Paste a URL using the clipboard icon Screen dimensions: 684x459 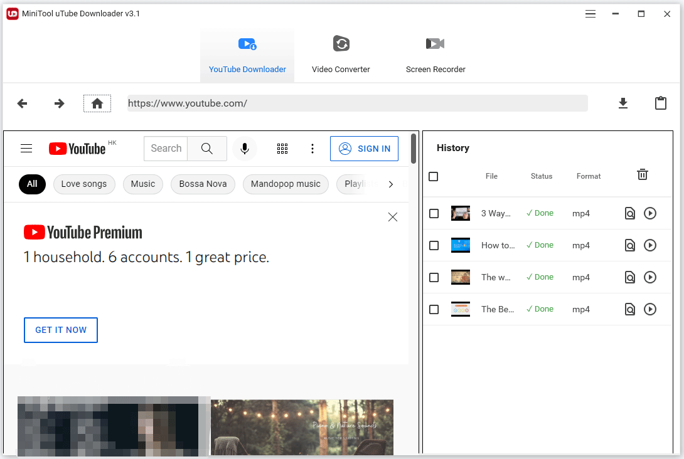pyautogui.click(x=660, y=103)
